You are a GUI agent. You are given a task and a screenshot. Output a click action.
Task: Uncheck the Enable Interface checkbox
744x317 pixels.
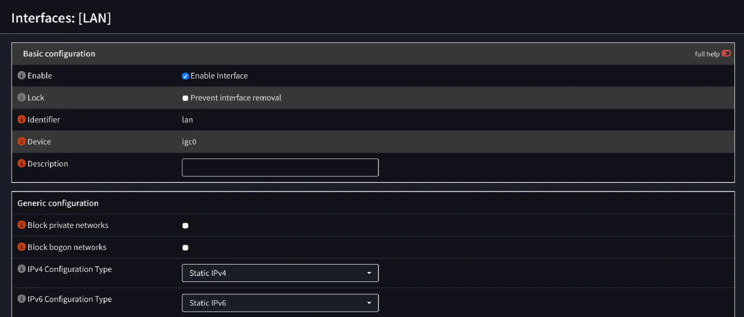185,76
